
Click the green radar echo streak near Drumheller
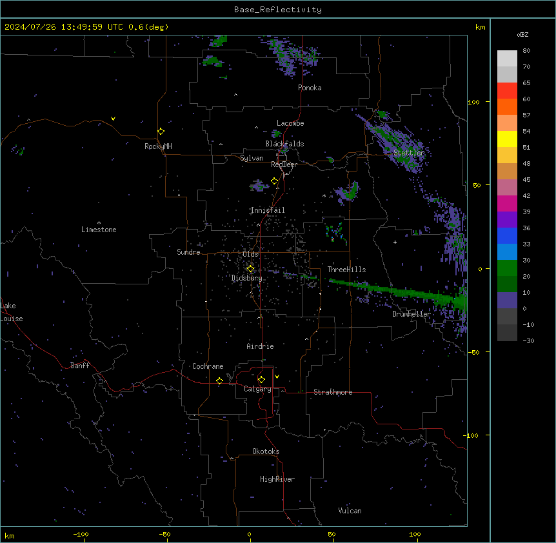[x=397, y=291]
